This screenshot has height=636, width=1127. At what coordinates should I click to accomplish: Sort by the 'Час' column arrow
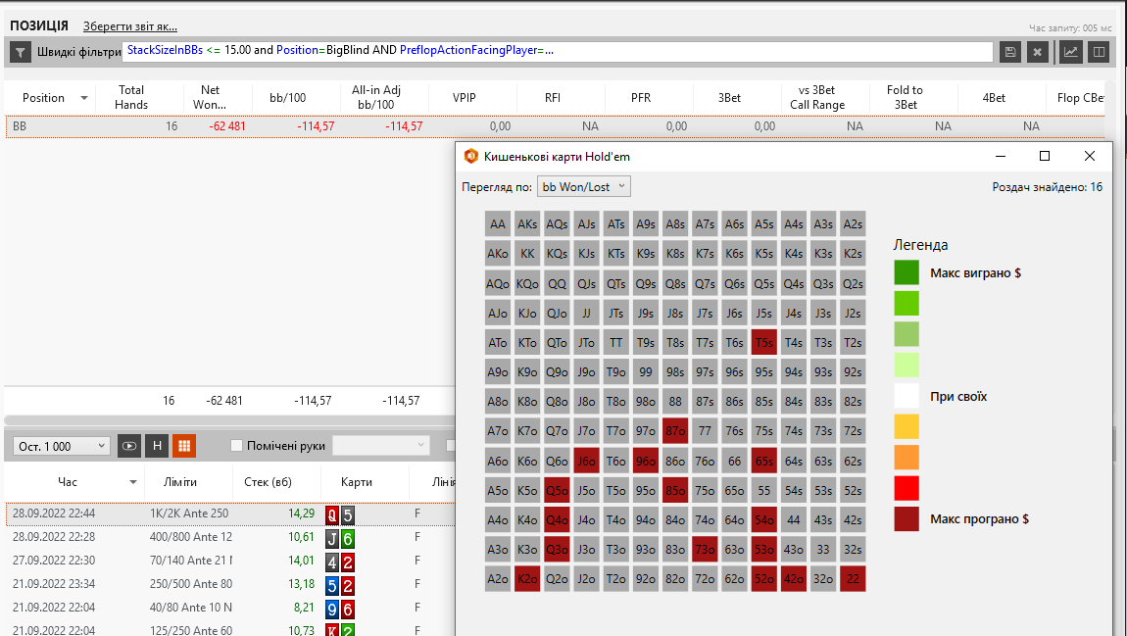pyautogui.click(x=133, y=482)
